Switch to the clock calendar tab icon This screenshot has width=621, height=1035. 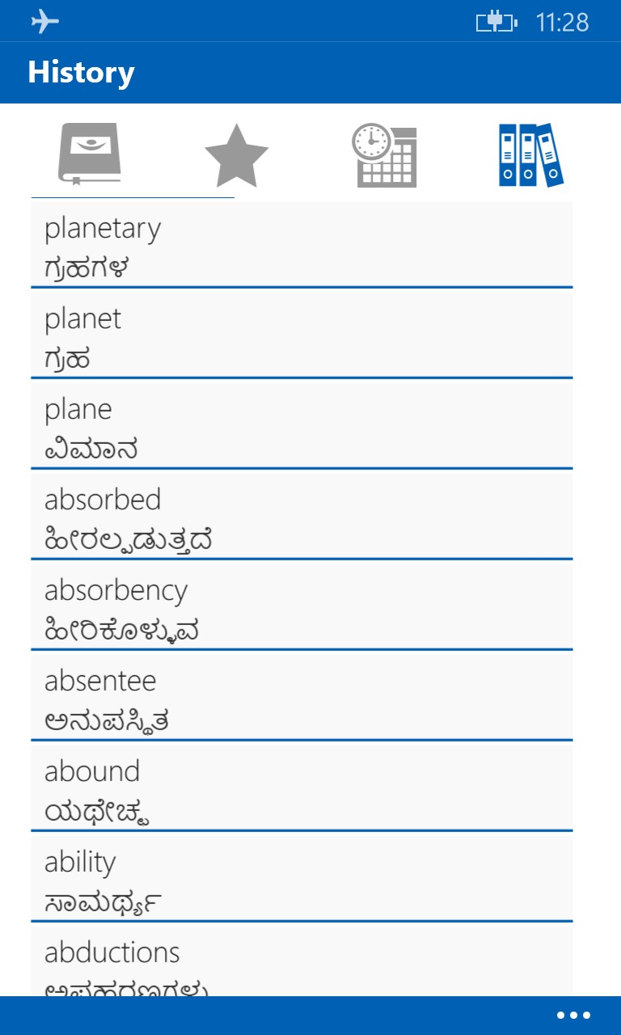384,156
